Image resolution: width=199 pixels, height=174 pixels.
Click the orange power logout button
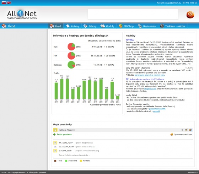(190, 15)
